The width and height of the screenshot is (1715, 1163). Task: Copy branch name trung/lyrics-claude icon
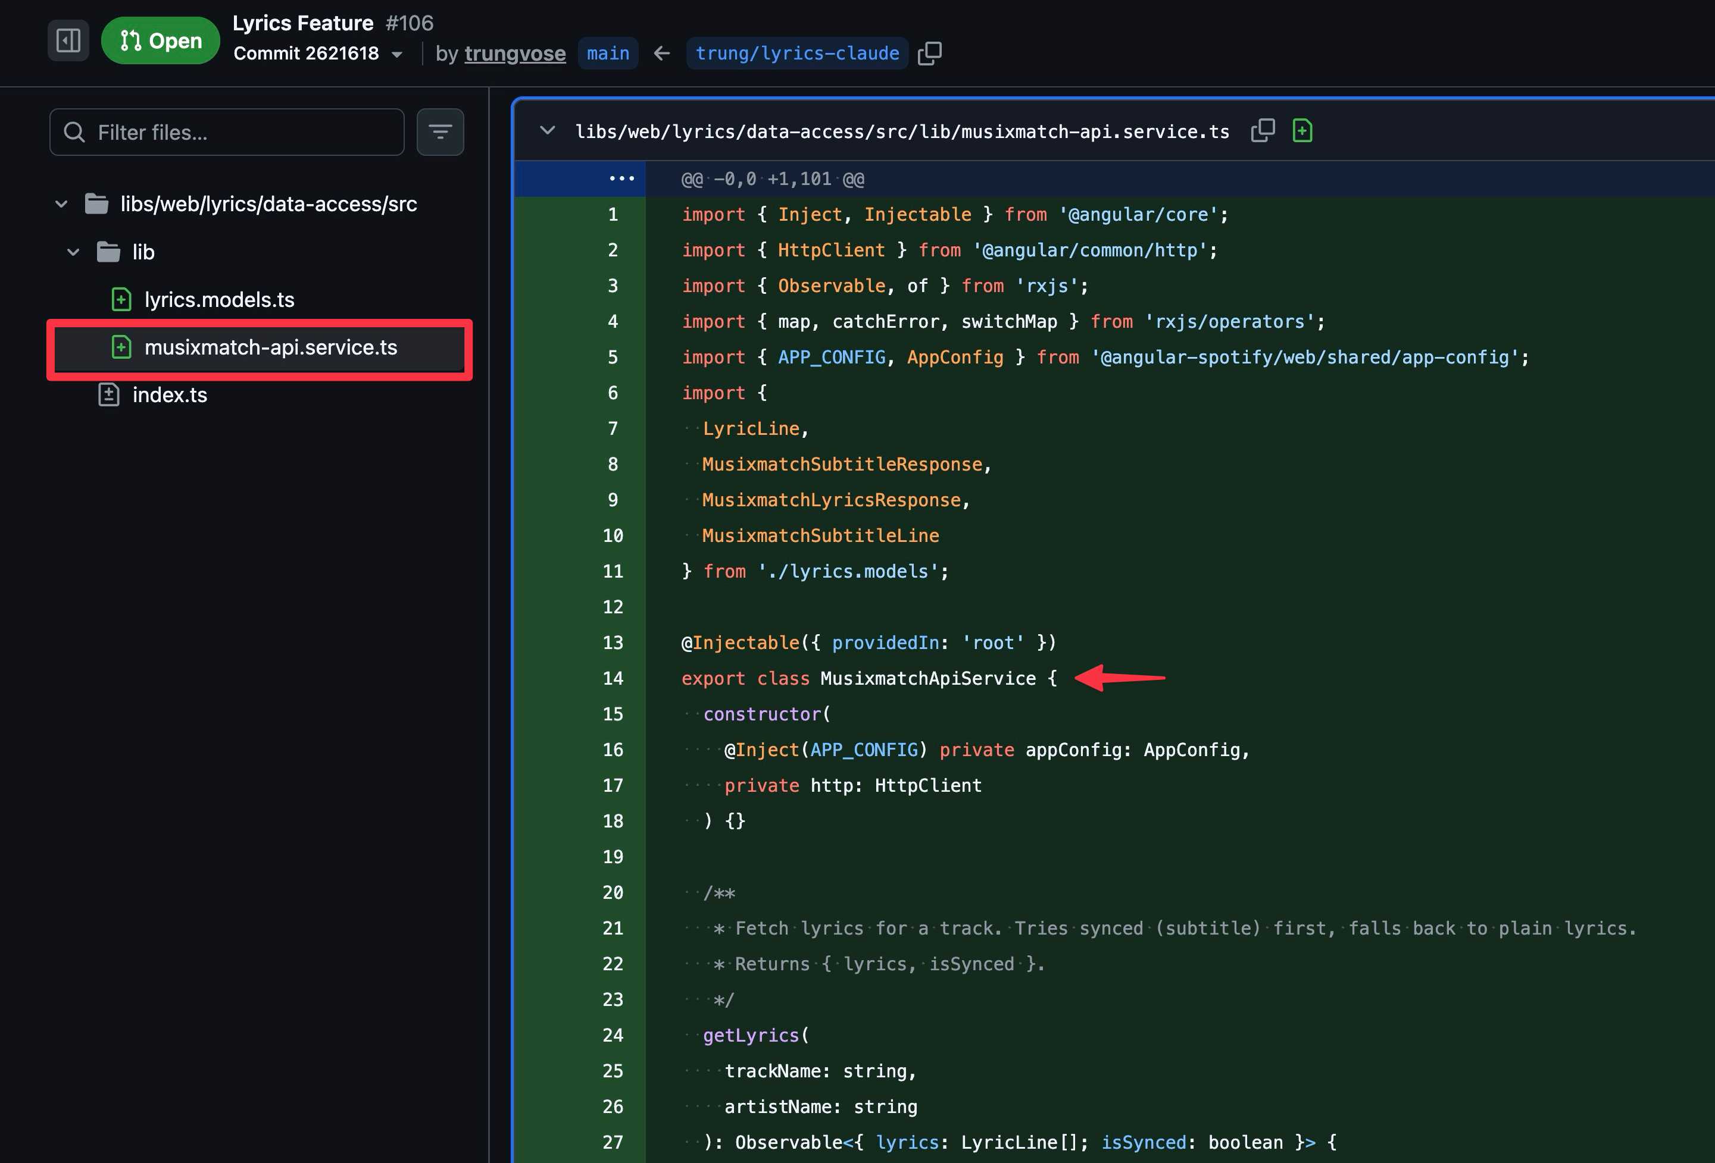[929, 53]
